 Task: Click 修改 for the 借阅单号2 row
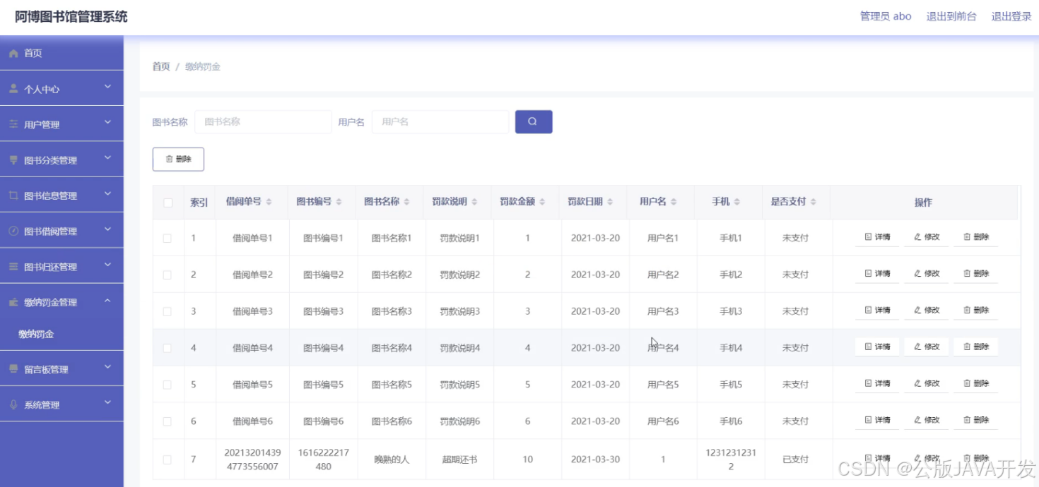click(927, 273)
